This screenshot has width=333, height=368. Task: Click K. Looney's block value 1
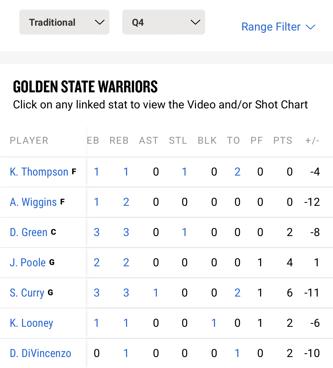click(214, 323)
